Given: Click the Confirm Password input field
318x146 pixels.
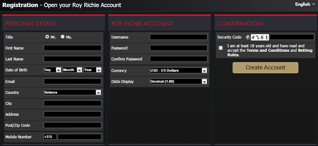Looking at the screenshot, I should (x=179, y=59).
